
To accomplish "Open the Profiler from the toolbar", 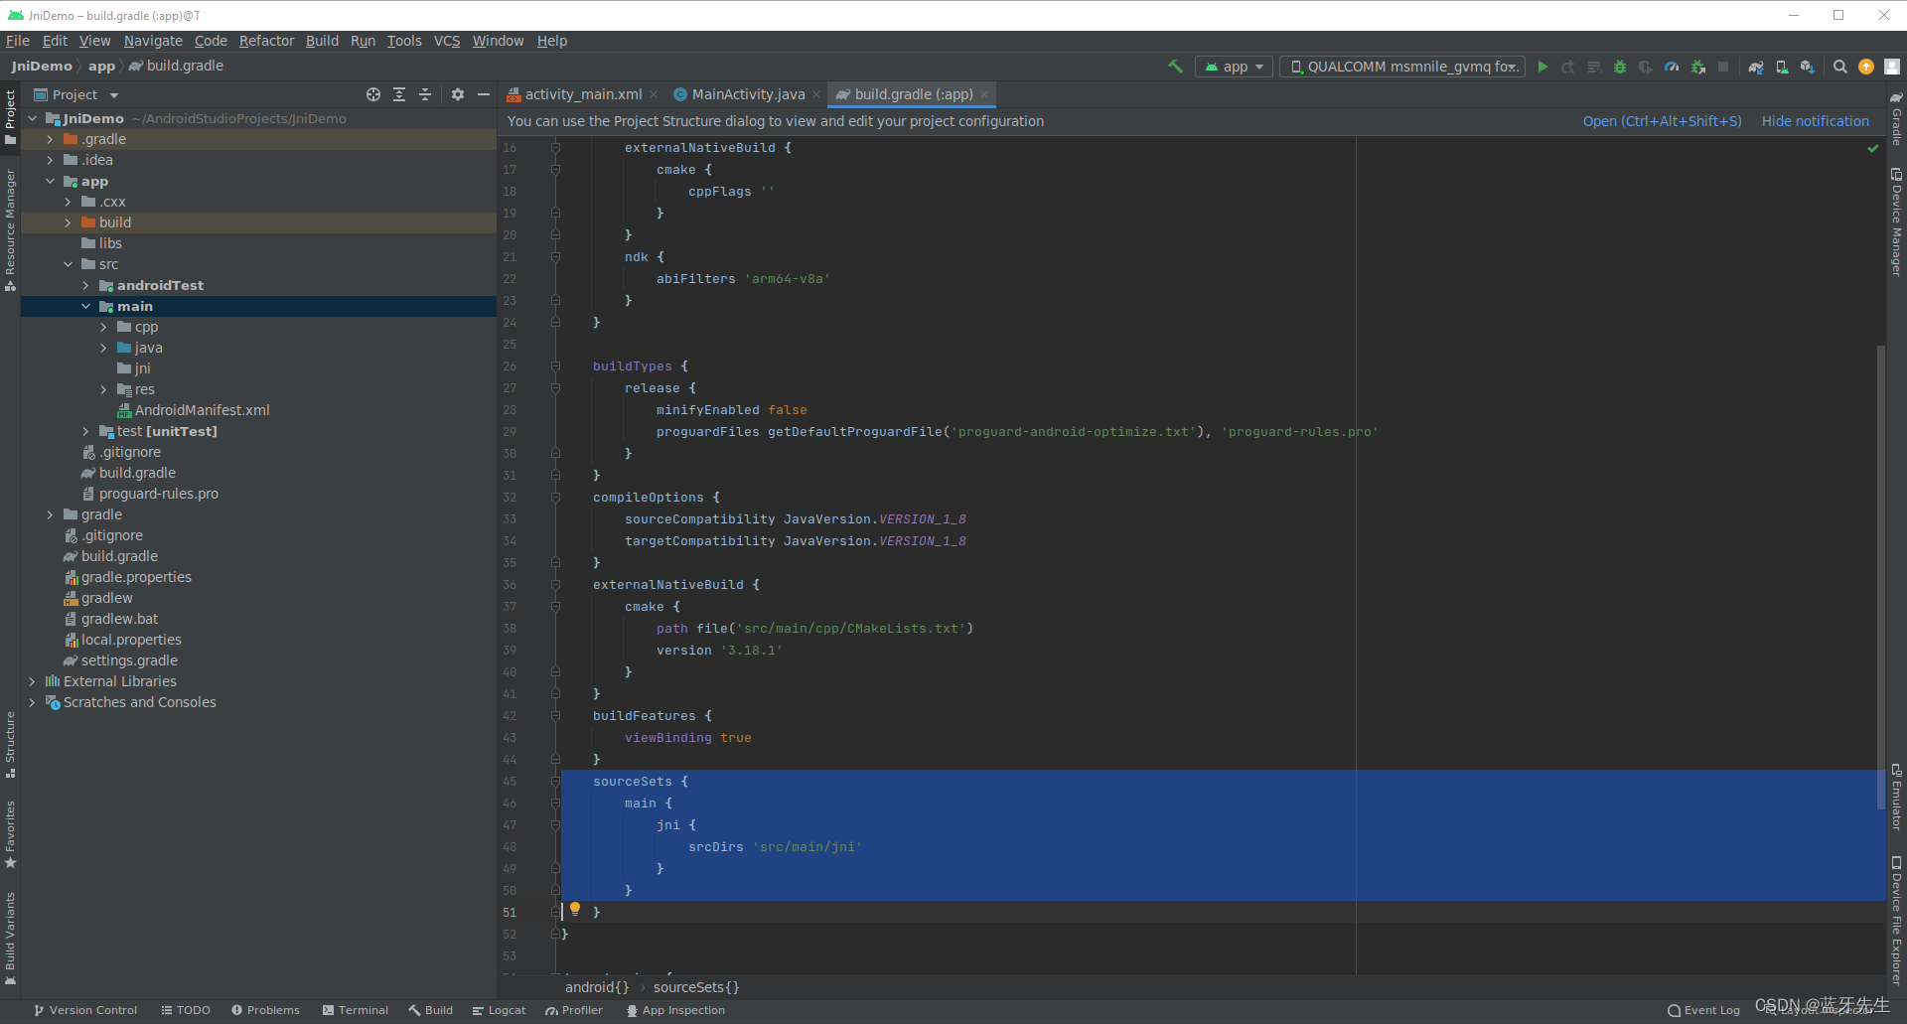I will coord(1672,67).
